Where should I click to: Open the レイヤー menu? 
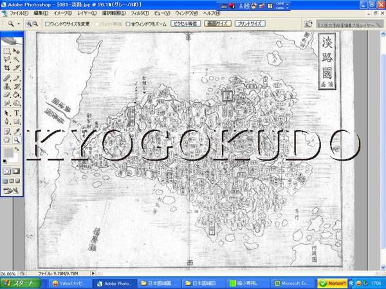(x=87, y=13)
